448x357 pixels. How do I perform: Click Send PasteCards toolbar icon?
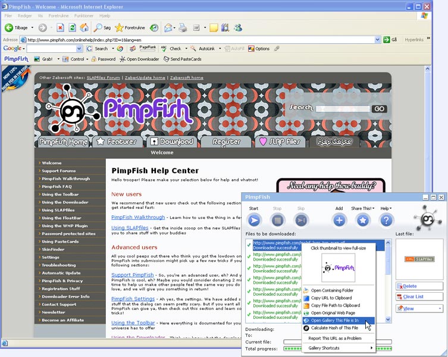182,59
